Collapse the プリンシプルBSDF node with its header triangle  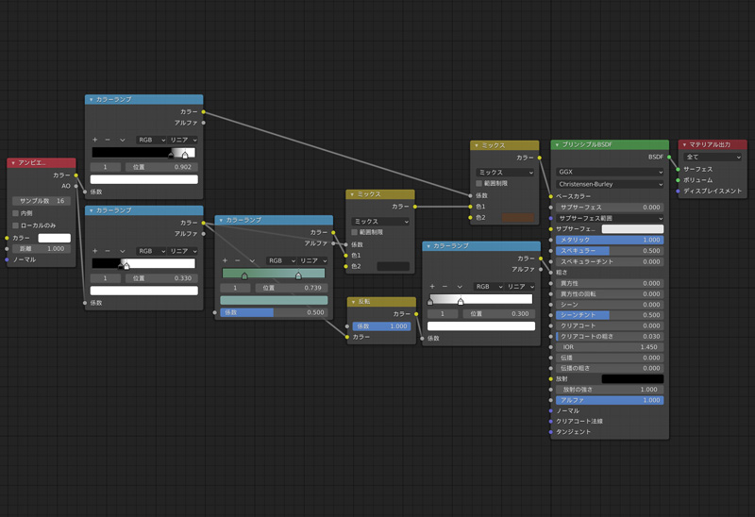(557, 145)
